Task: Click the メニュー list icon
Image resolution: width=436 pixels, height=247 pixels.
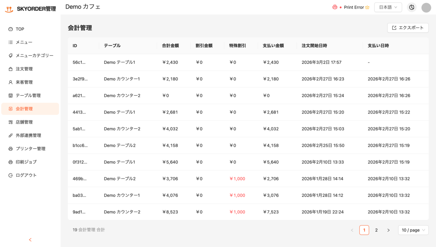Action: pyautogui.click(x=11, y=42)
